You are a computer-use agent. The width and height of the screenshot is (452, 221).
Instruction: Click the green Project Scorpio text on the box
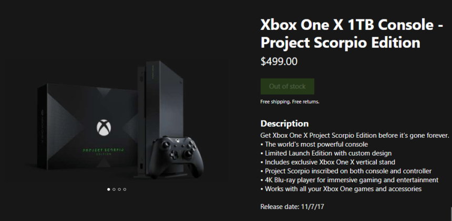click(102, 149)
